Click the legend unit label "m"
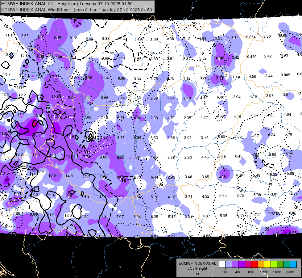 197,273
